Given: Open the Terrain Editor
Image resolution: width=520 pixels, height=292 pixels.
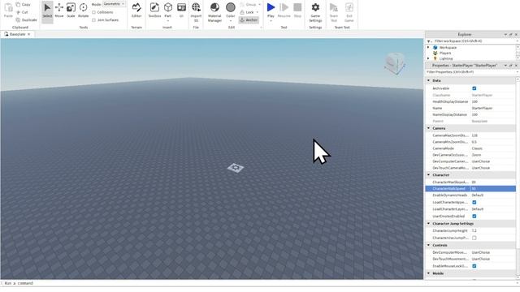Looking at the screenshot, I should (136, 10).
